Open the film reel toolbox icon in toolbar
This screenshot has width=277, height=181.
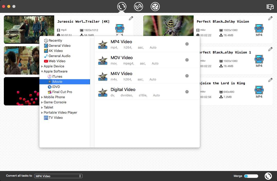click(x=155, y=6)
